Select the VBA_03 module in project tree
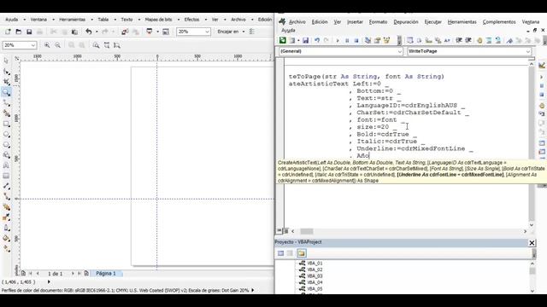Viewport: 547px width, 307px height. pyautogui.click(x=315, y=276)
